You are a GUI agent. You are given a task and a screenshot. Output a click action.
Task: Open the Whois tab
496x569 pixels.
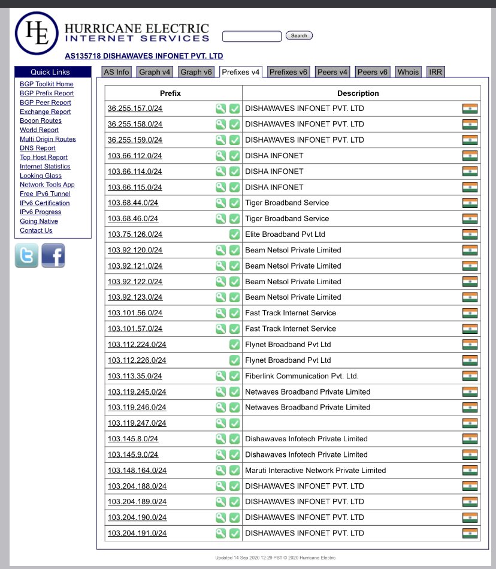click(x=408, y=72)
